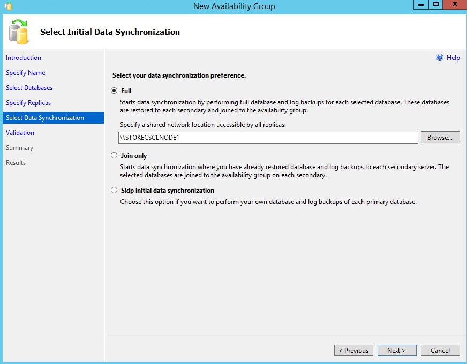
Task: Choose the Join only radio option
Action: pyautogui.click(x=114, y=156)
